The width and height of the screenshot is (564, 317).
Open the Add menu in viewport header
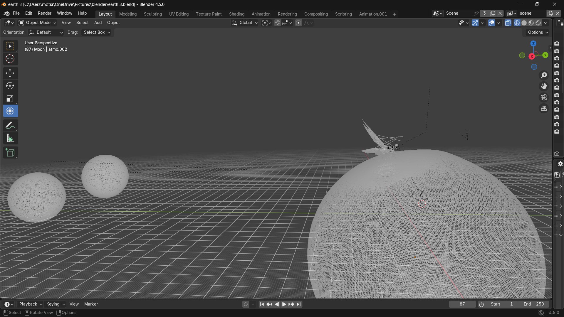coord(98,23)
